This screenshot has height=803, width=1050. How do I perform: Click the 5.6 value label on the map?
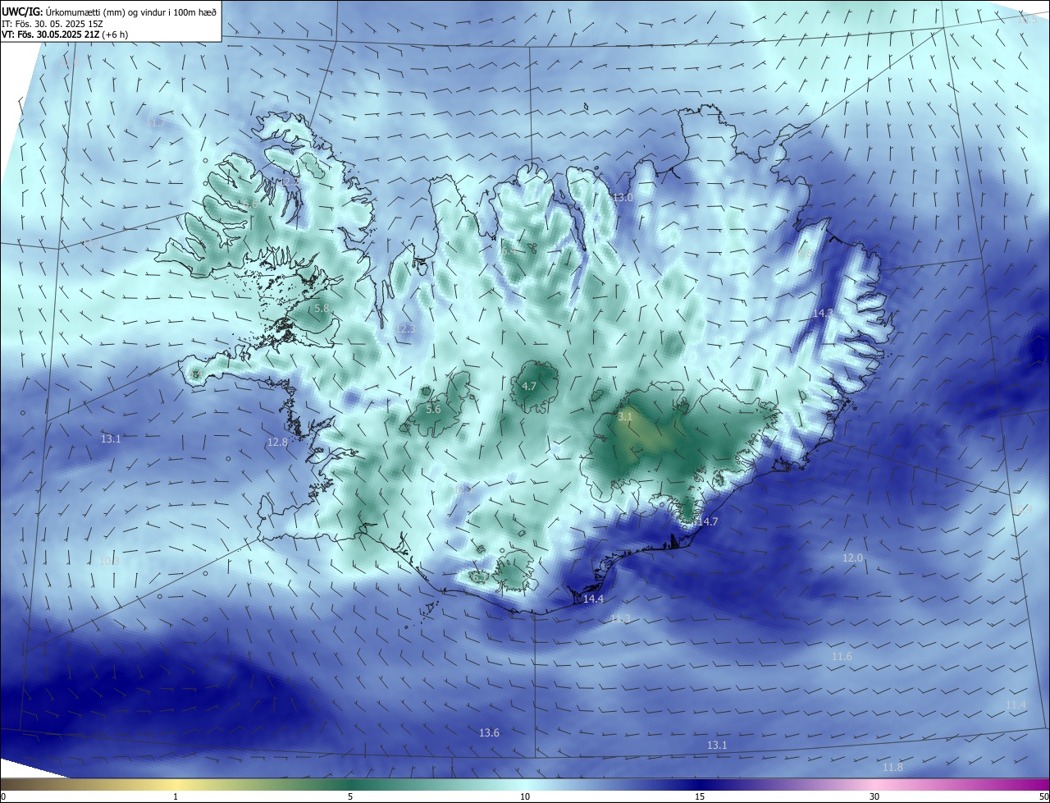pos(433,409)
